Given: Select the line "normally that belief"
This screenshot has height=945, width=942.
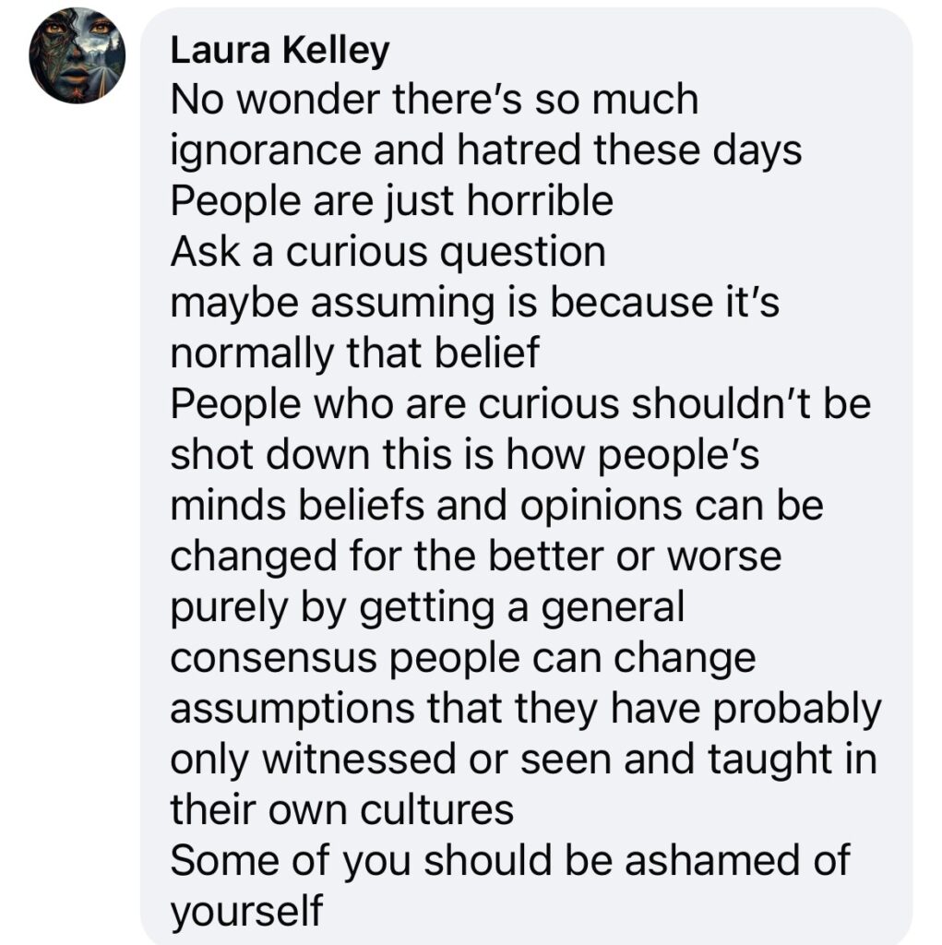Looking at the screenshot, I should 354,353.
